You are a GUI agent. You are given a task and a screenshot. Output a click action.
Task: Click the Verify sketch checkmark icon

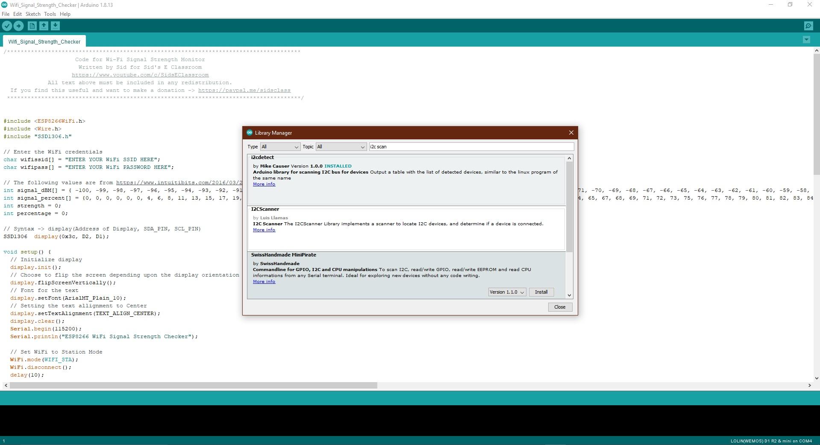[x=7, y=26]
